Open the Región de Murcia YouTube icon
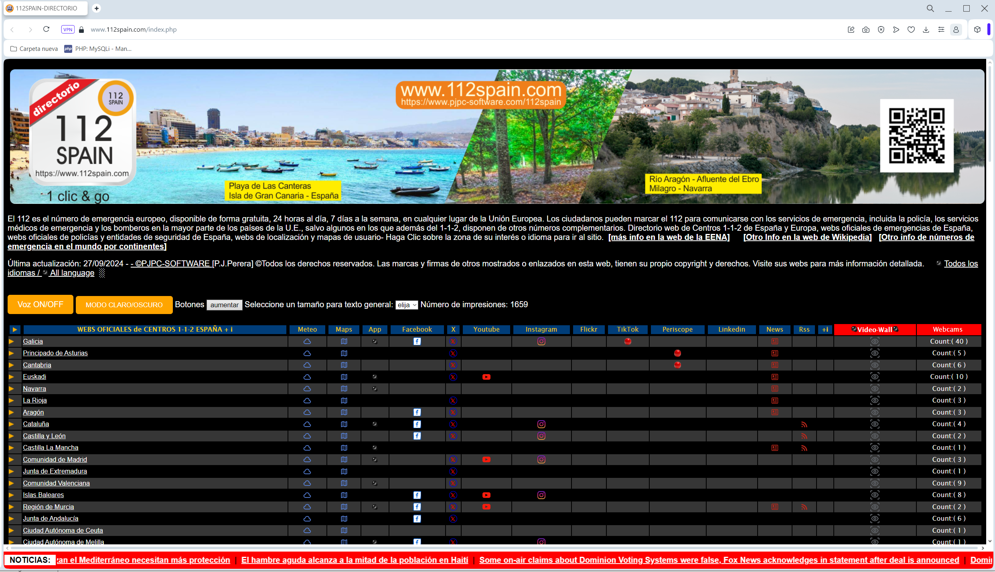This screenshot has width=995, height=572. [x=486, y=507]
